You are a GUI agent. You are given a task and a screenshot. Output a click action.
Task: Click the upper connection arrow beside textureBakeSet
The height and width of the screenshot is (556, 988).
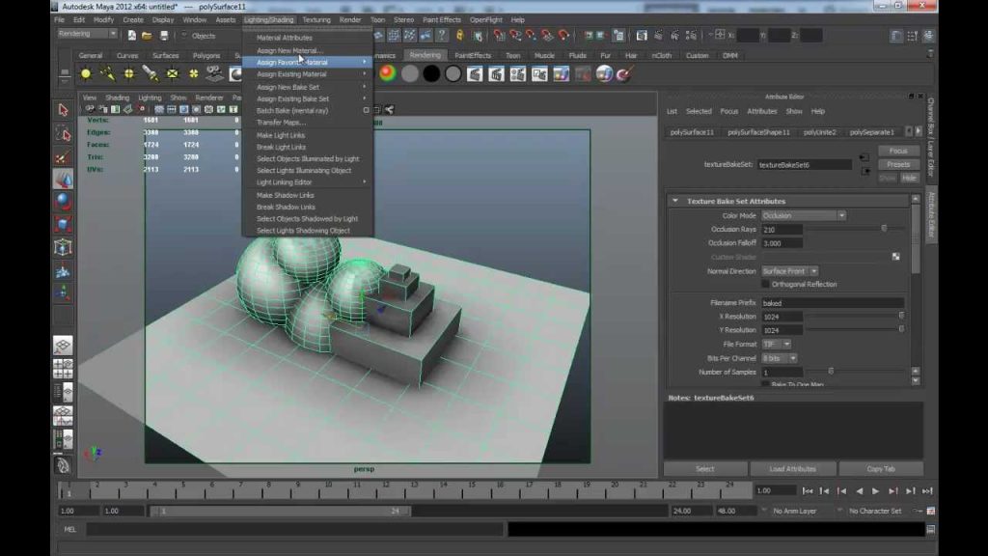[x=864, y=157]
